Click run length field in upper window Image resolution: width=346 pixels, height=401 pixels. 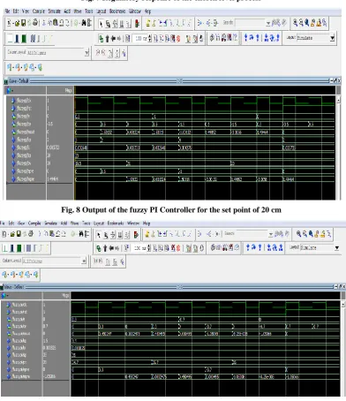coord(139,38)
